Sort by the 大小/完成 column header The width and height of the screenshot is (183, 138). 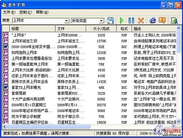point(101,29)
